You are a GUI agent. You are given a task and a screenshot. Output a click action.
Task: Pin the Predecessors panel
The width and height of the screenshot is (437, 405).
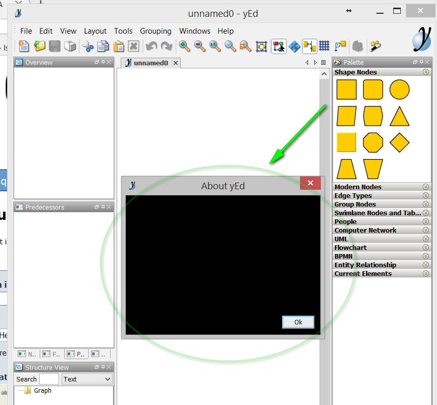[103, 207]
